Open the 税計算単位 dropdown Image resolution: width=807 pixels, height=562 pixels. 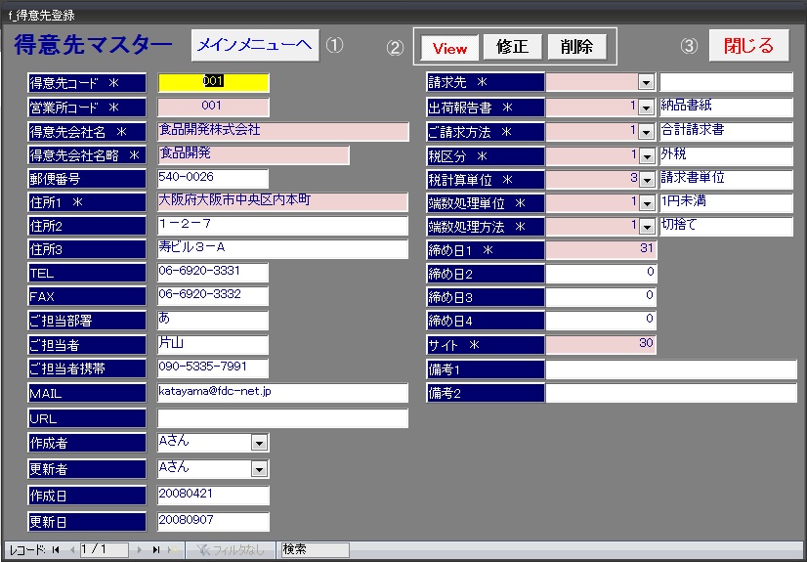coord(646,179)
